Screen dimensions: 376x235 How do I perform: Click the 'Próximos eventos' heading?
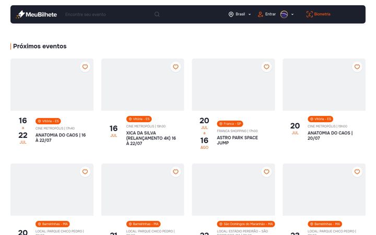(x=40, y=46)
